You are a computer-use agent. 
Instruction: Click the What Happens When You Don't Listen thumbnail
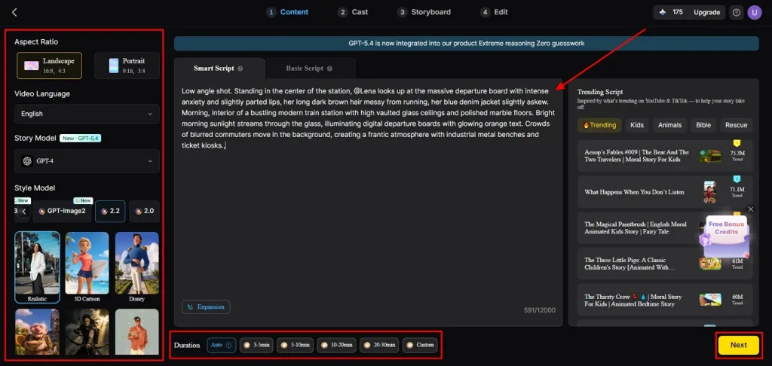(710, 192)
